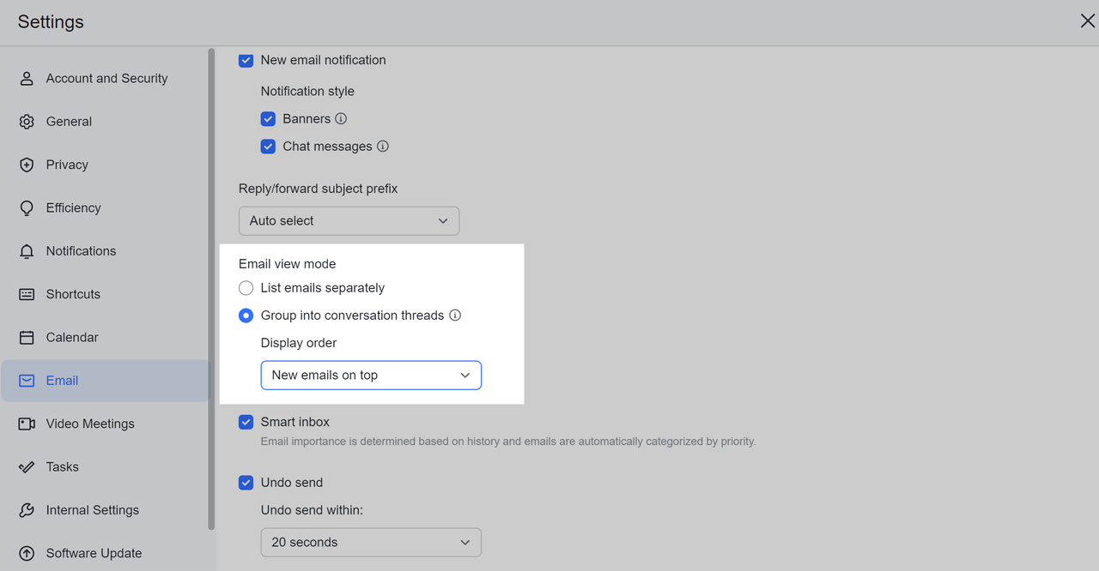Turn off Undo send checkbox
The height and width of the screenshot is (571, 1099).
tap(246, 483)
